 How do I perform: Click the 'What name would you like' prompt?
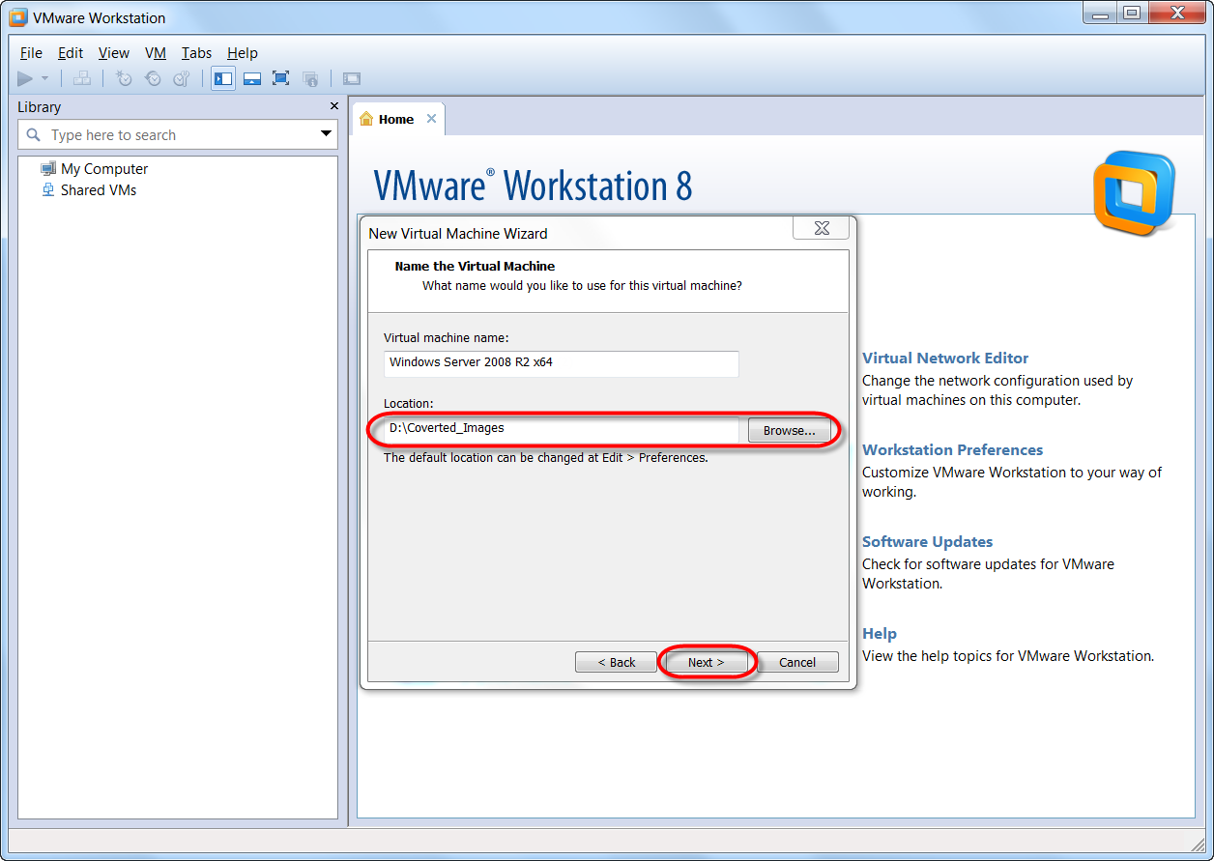point(583,286)
